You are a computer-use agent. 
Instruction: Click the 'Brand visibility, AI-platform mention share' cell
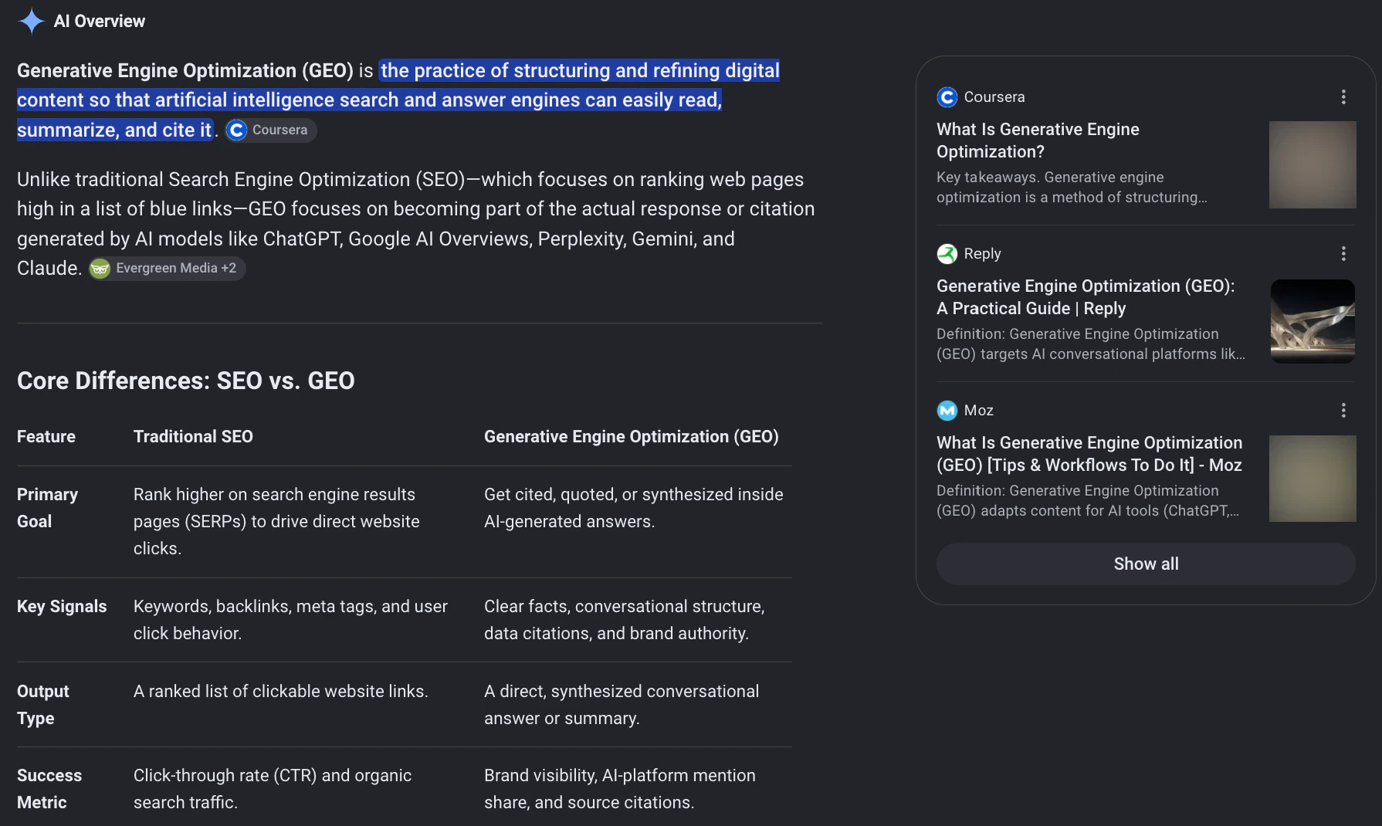coord(620,789)
